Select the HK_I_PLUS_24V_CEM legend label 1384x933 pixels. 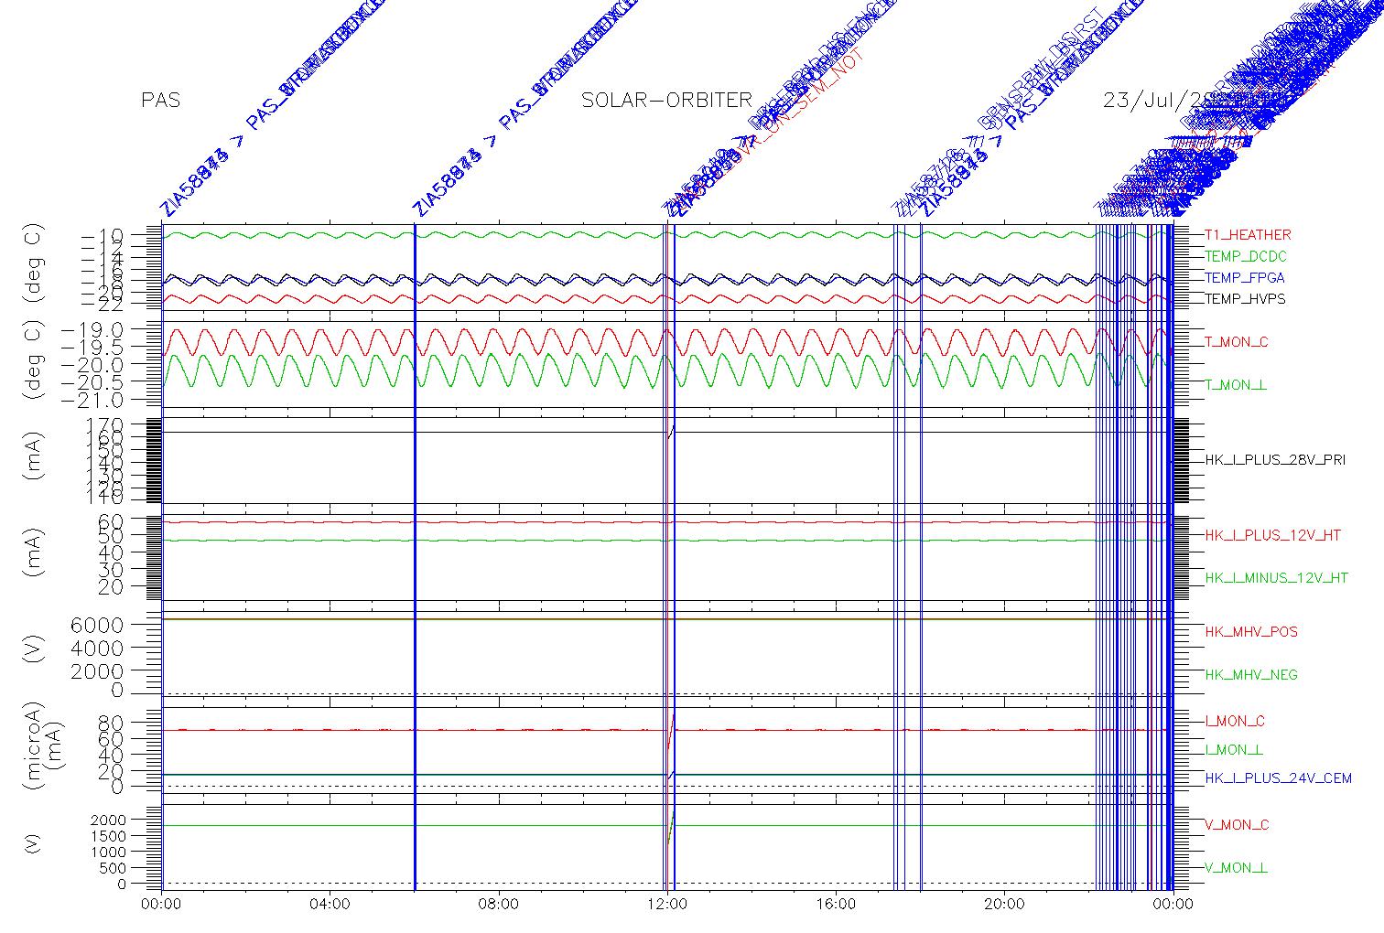coord(1278,778)
